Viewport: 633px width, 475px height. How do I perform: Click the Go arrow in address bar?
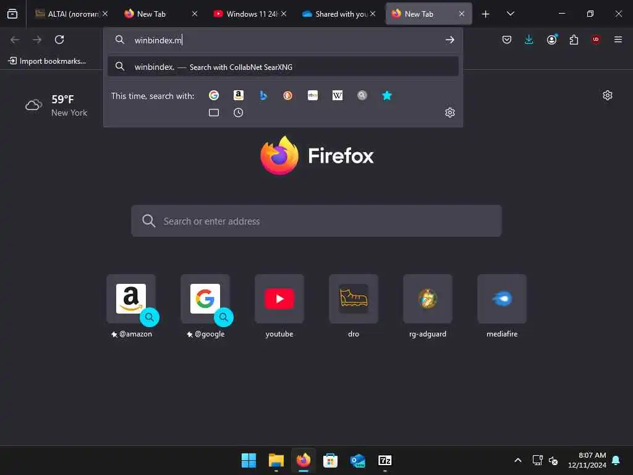450,40
